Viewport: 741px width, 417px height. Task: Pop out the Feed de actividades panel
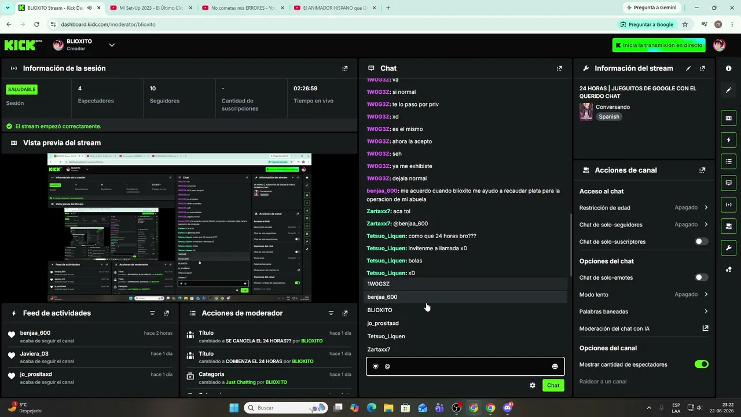166,313
